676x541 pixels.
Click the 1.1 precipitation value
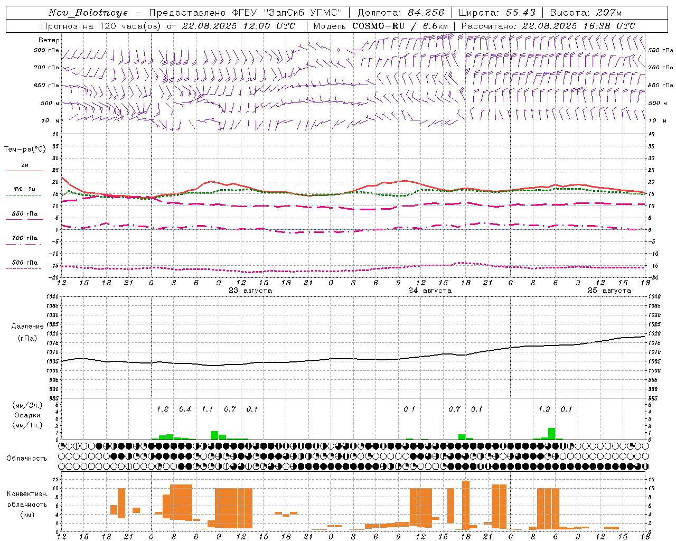[207, 409]
